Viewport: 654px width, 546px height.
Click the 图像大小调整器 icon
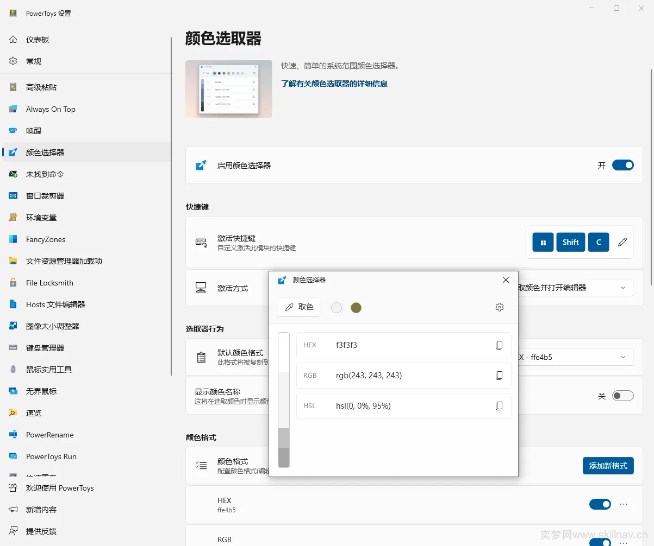click(13, 326)
